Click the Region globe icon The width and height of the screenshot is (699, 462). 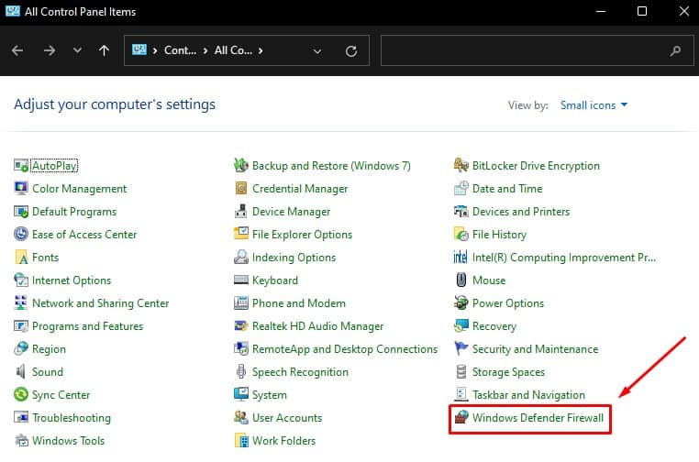(21, 349)
